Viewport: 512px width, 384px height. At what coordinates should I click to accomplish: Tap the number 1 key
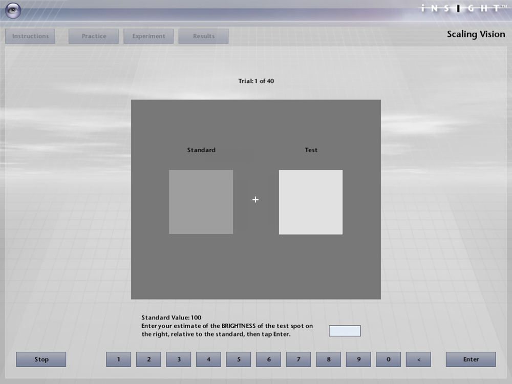point(119,359)
